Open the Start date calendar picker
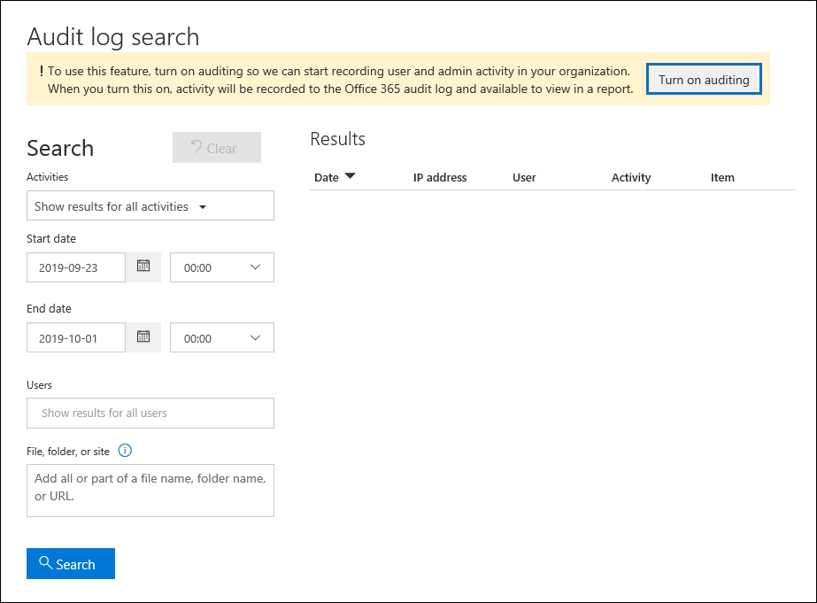 point(143,267)
